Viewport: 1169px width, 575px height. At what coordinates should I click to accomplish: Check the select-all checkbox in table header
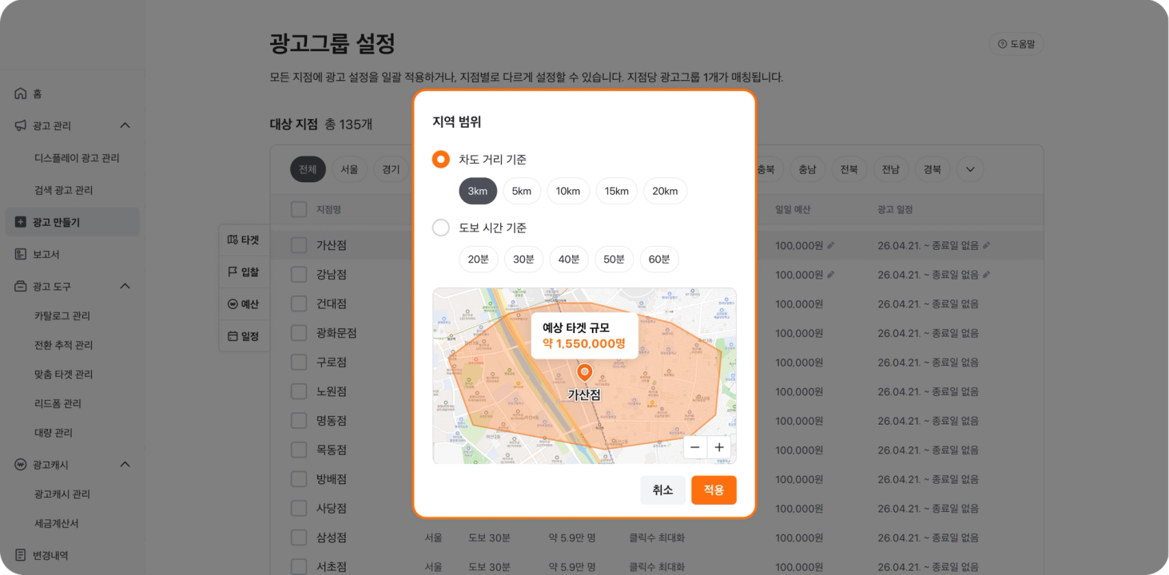pyautogui.click(x=299, y=209)
